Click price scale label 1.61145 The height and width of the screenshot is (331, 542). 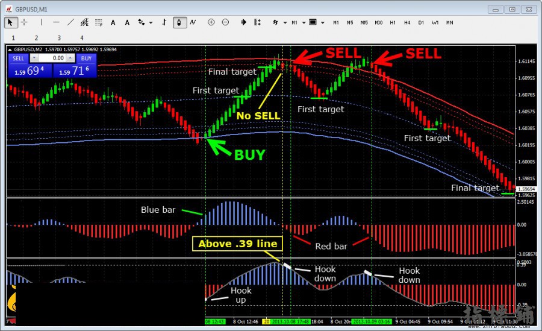[526, 61]
